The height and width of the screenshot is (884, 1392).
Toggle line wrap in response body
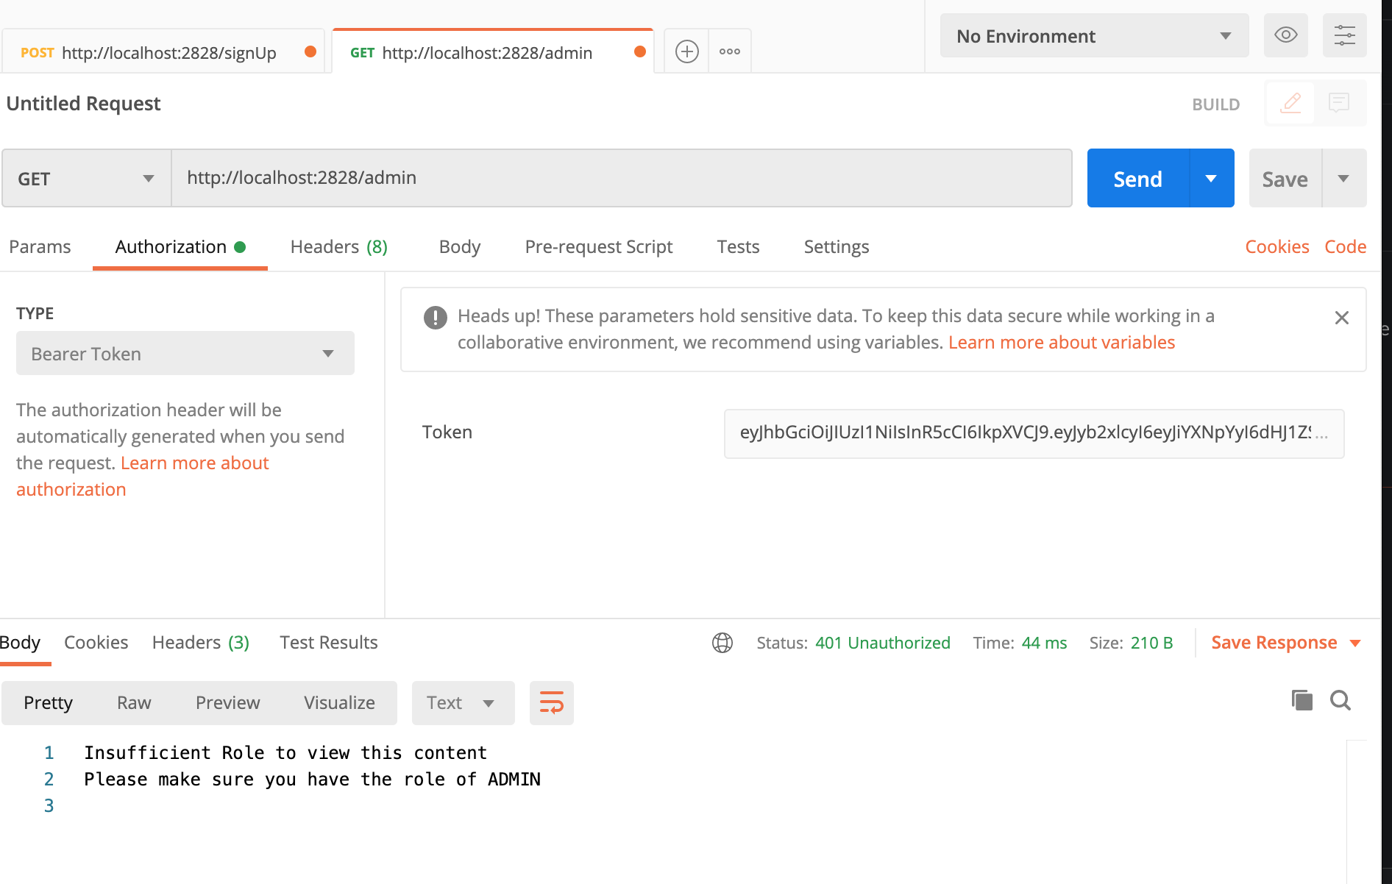(551, 702)
